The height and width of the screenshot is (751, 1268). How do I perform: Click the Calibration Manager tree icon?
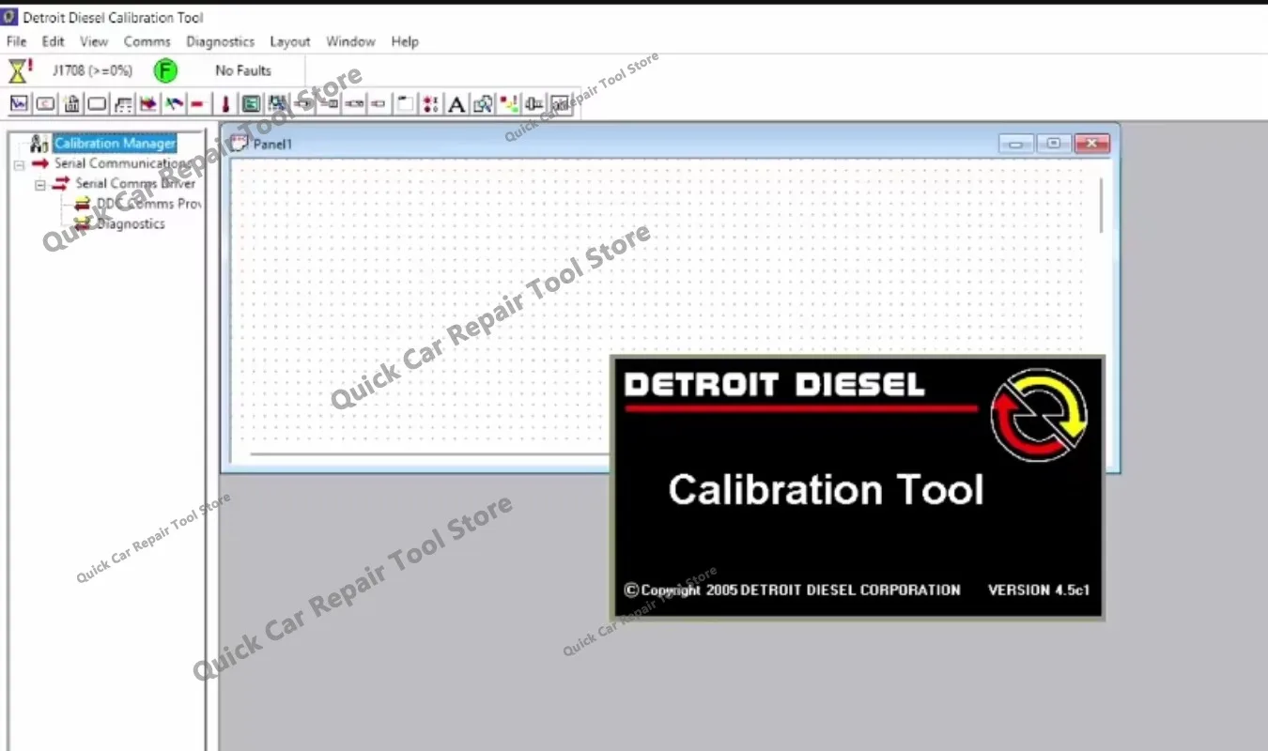click(39, 144)
